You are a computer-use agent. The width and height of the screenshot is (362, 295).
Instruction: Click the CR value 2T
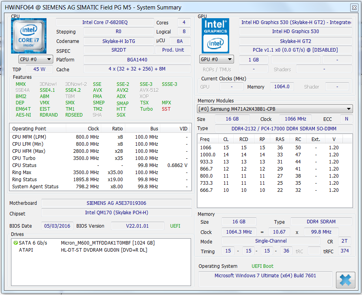point(344,241)
